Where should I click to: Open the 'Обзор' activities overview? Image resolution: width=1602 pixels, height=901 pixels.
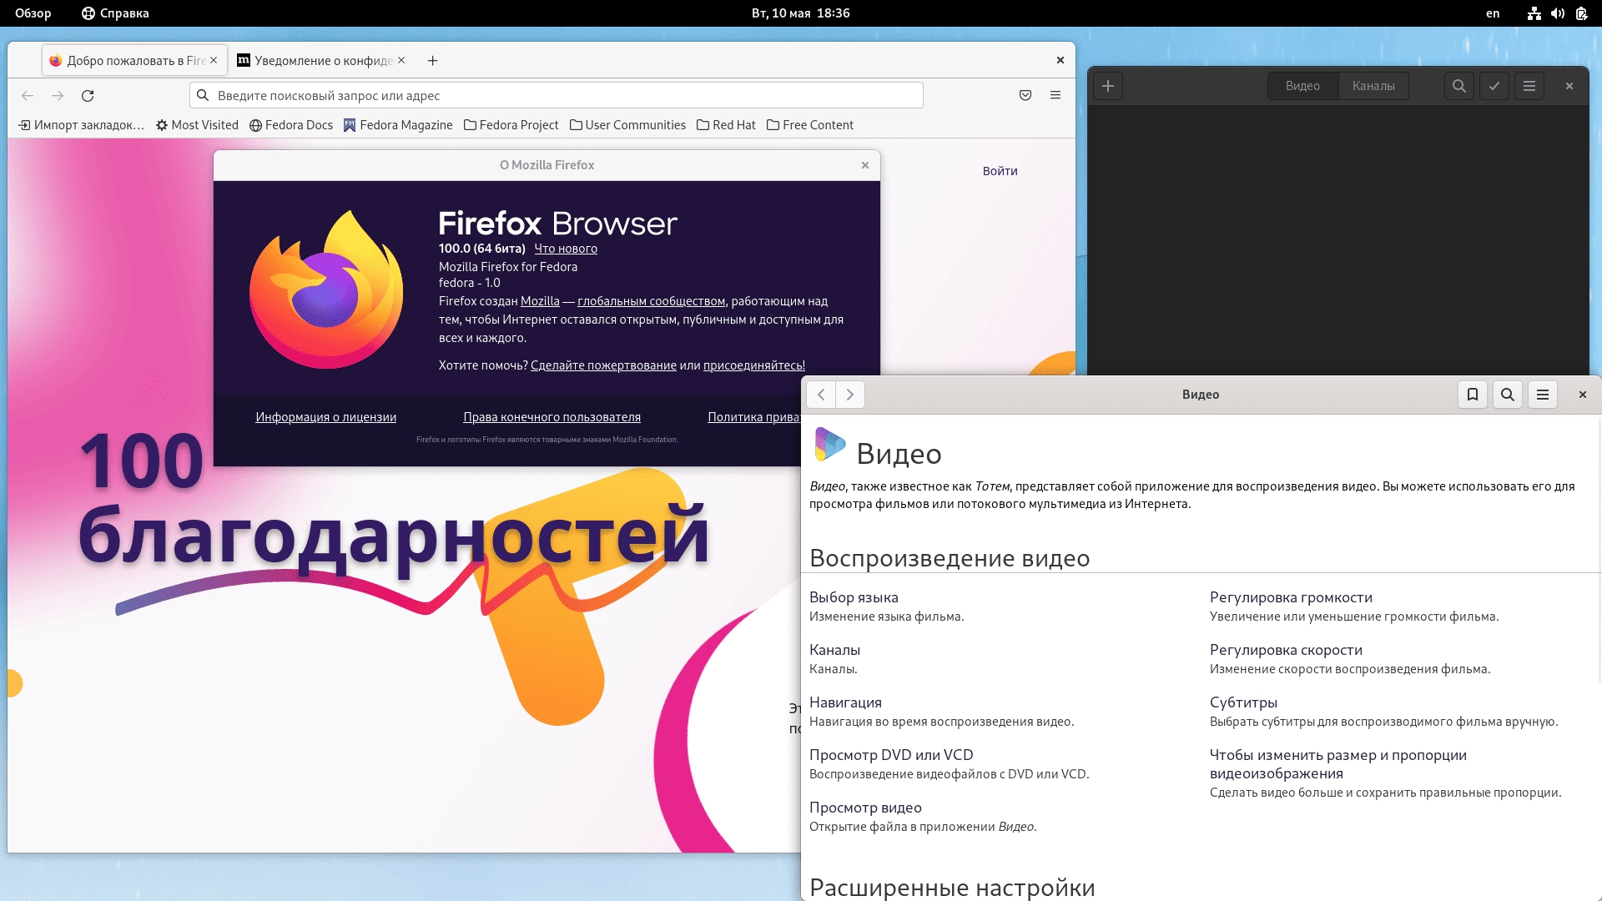point(33,13)
